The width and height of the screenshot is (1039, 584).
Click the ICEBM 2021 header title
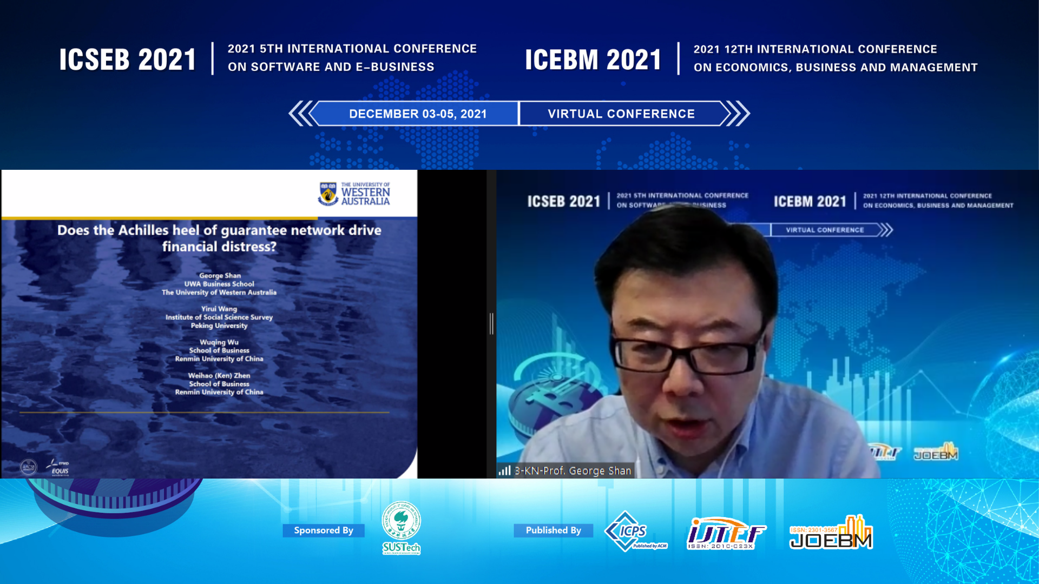(x=593, y=59)
